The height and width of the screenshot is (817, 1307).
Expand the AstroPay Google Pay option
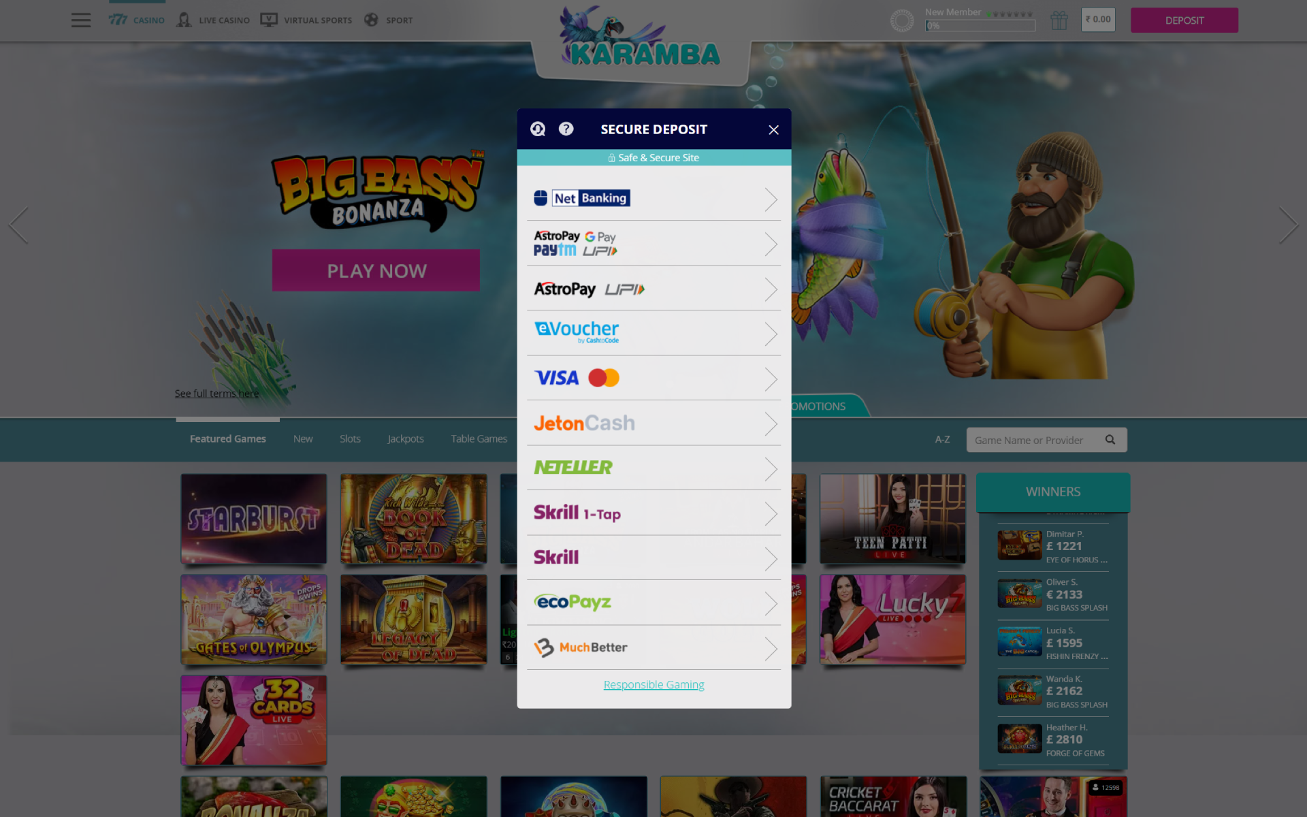click(x=653, y=242)
